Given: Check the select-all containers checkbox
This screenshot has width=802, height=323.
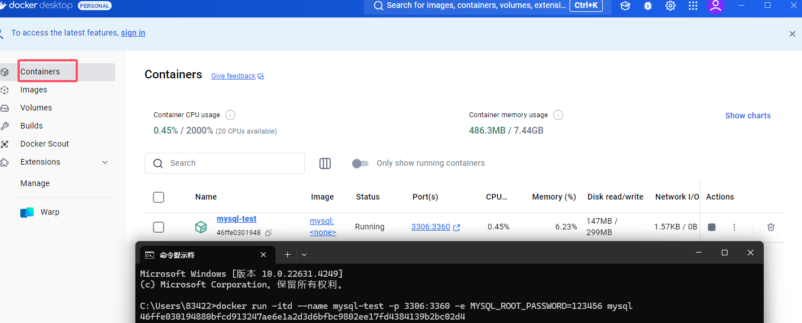Looking at the screenshot, I should 159,197.
